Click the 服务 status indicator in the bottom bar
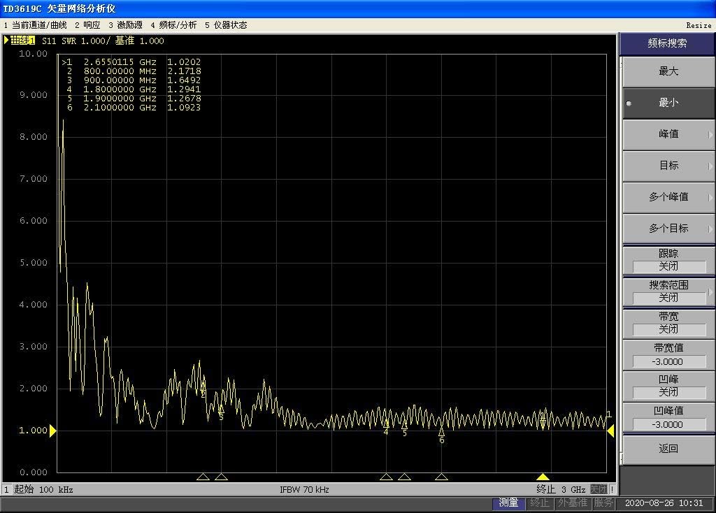716x513 pixels. click(603, 503)
